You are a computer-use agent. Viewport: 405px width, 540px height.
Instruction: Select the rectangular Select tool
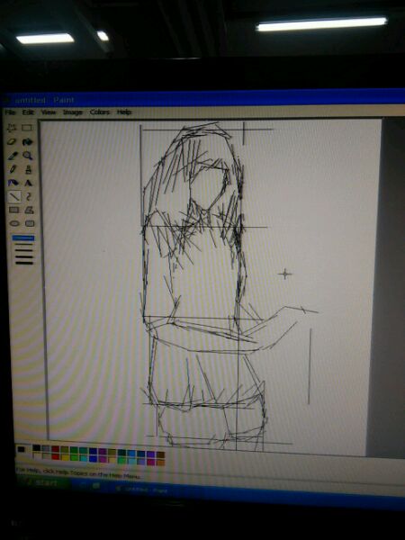27,128
